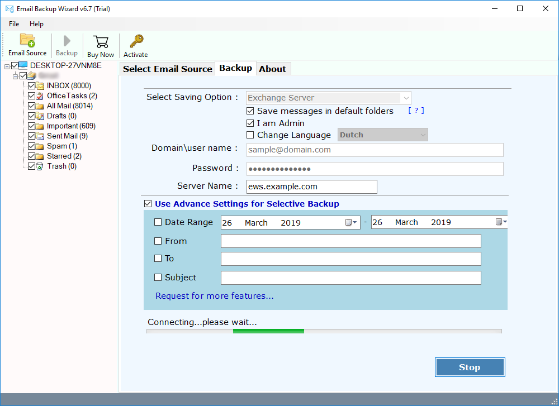Uncheck the Drafts (0) folder checkbox
Image resolution: width=559 pixels, height=406 pixels.
[31, 116]
